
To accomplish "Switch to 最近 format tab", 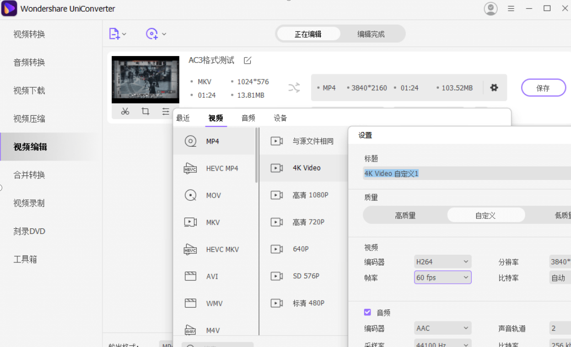I will tap(183, 118).
